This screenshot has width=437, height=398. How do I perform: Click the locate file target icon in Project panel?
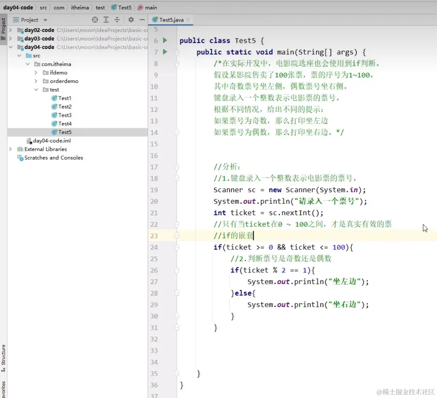point(95,20)
